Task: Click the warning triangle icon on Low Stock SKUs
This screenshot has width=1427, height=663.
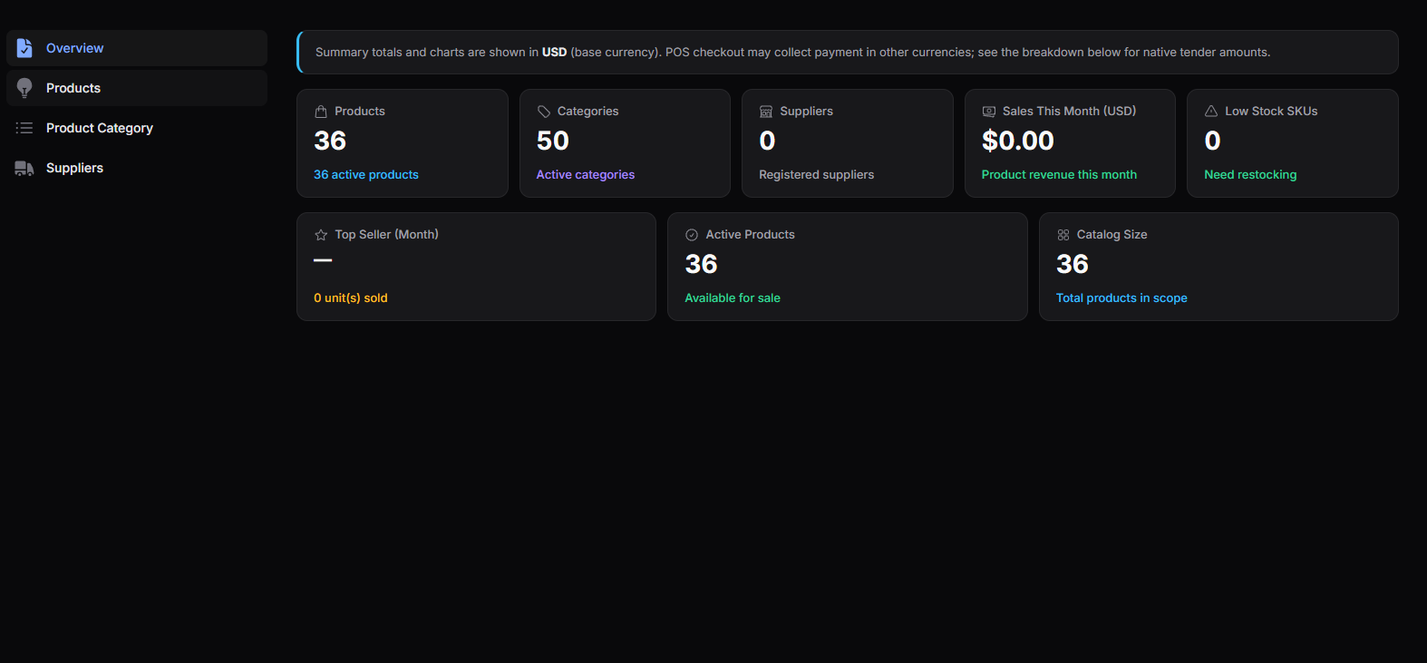Action: tap(1211, 112)
